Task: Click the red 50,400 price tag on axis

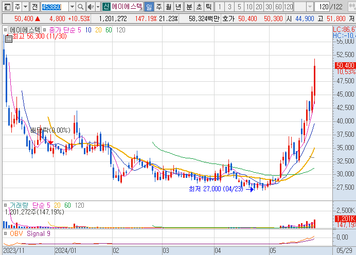Action: pos(345,65)
